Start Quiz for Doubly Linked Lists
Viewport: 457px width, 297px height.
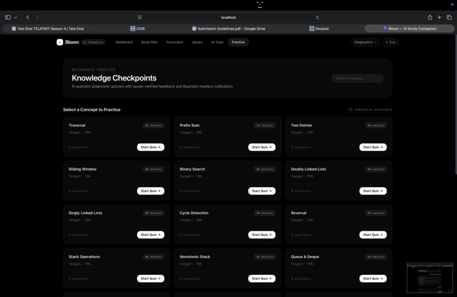[x=373, y=191]
